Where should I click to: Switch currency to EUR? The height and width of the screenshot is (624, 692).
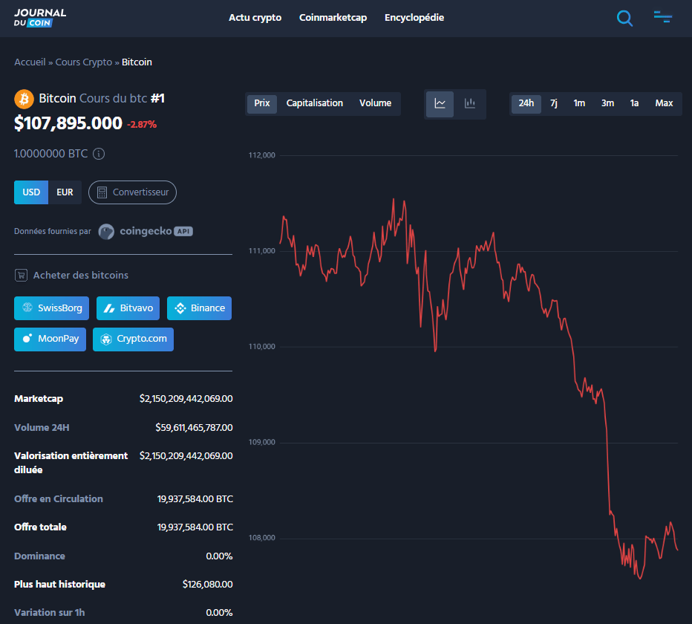65,192
